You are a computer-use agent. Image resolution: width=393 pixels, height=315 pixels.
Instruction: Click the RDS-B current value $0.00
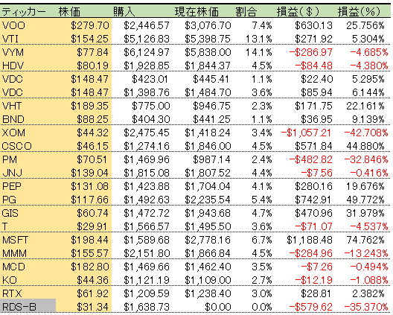pyautogui.click(x=218, y=307)
